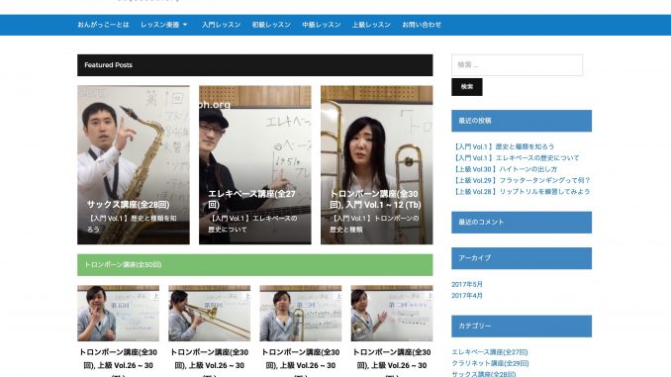The width and height of the screenshot is (671, 377).
Task: Open the サックス講座 featured post thumbnail
Action: point(134,164)
